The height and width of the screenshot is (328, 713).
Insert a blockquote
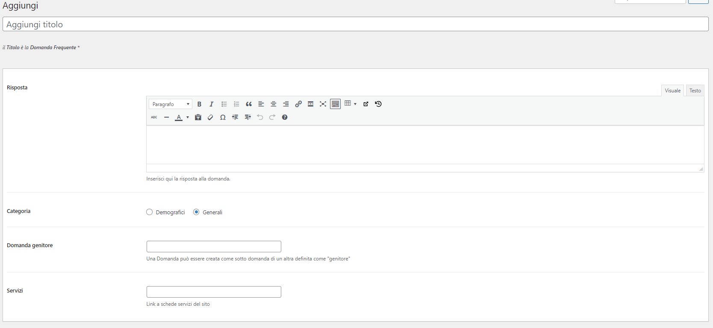point(249,104)
